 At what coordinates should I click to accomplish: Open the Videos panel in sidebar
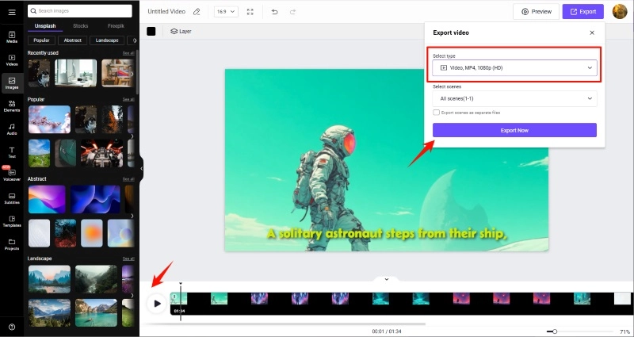point(12,60)
